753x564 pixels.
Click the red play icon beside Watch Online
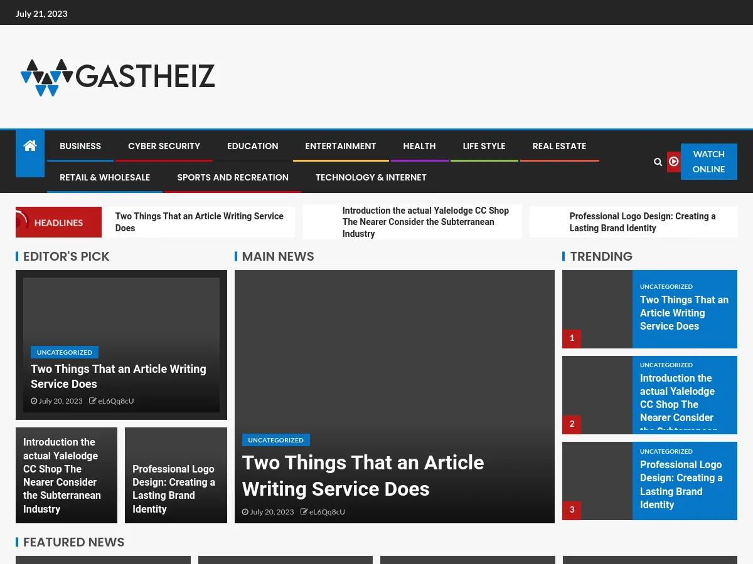[x=674, y=162]
